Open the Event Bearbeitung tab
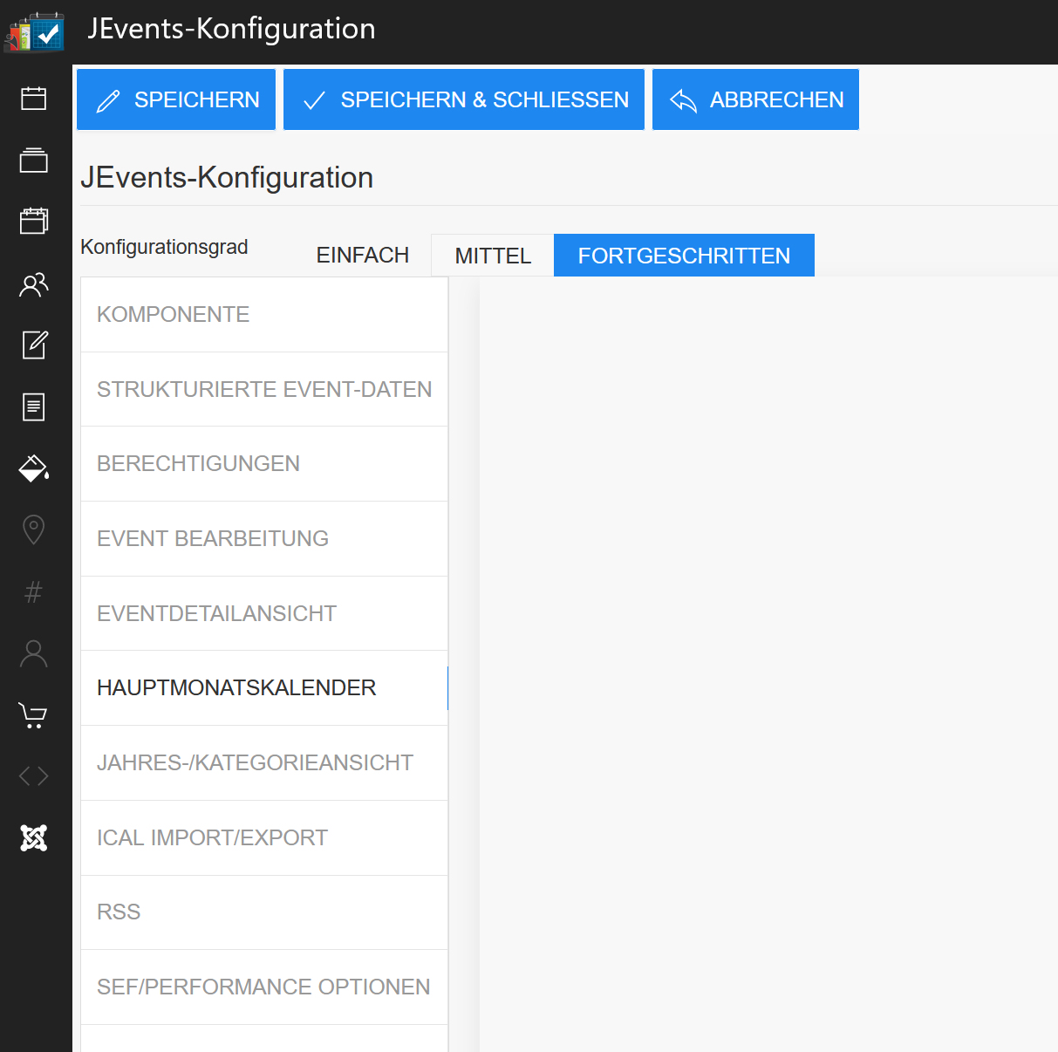The width and height of the screenshot is (1058, 1052). click(x=264, y=539)
